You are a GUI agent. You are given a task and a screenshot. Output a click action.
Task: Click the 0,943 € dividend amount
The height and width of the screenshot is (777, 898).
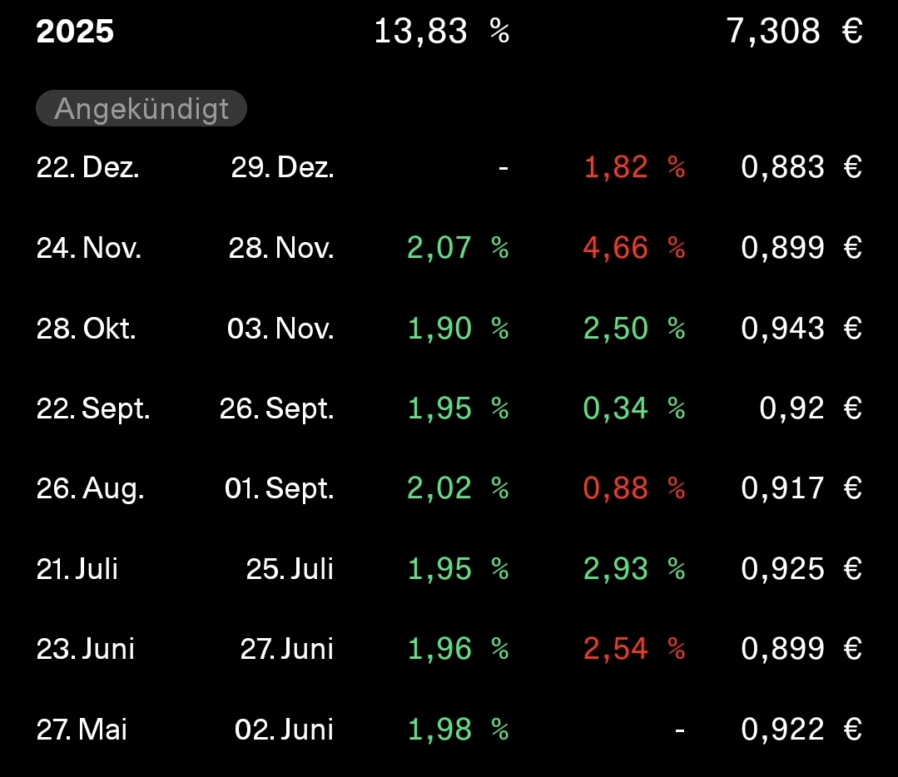(x=801, y=329)
